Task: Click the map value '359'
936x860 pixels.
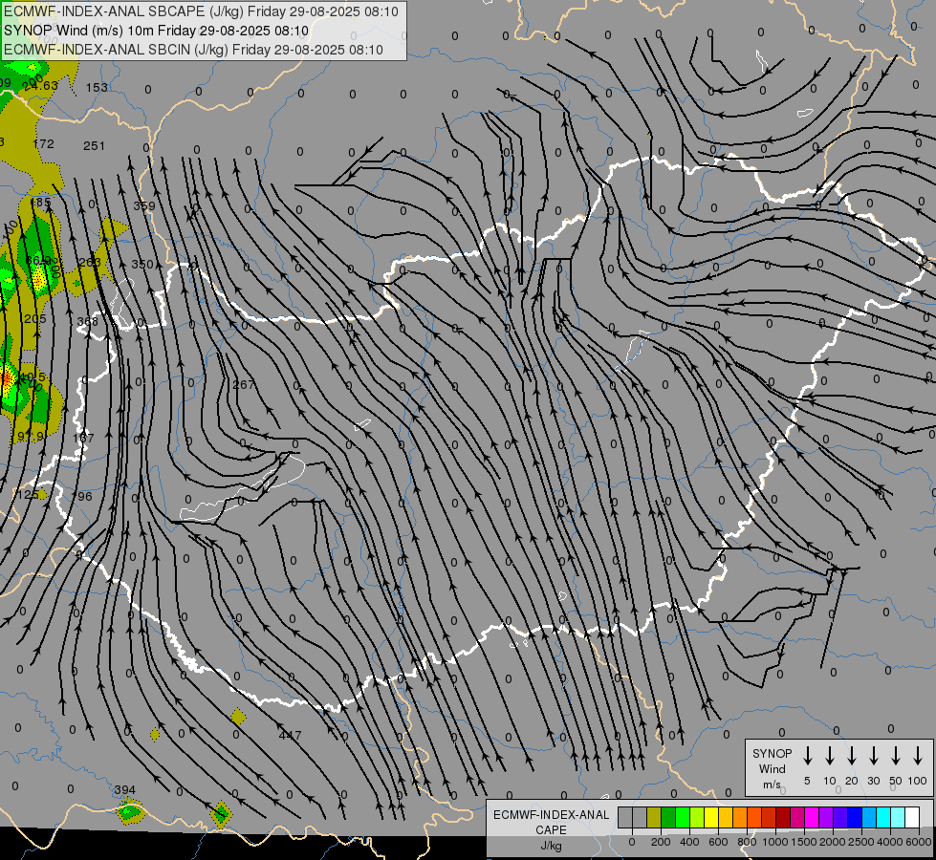Action: click(x=143, y=205)
